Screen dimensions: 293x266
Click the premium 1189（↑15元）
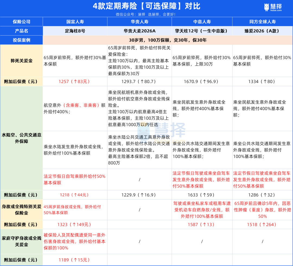pyautogui.click(x=75, y=260)
